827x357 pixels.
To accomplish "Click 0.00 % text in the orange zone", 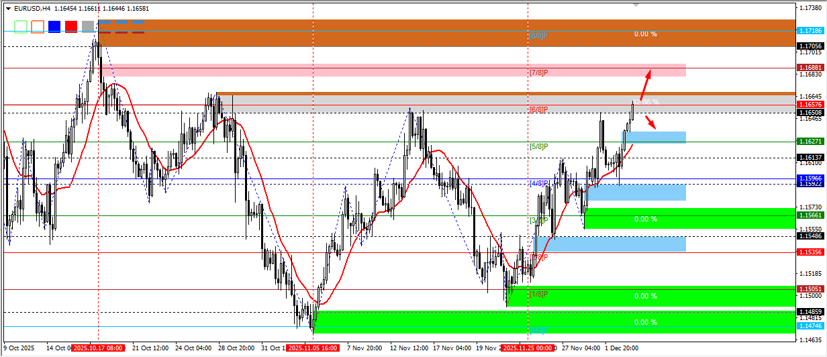I will (x=645, y=34).
